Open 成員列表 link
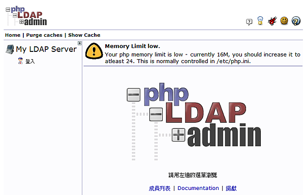 160,188
